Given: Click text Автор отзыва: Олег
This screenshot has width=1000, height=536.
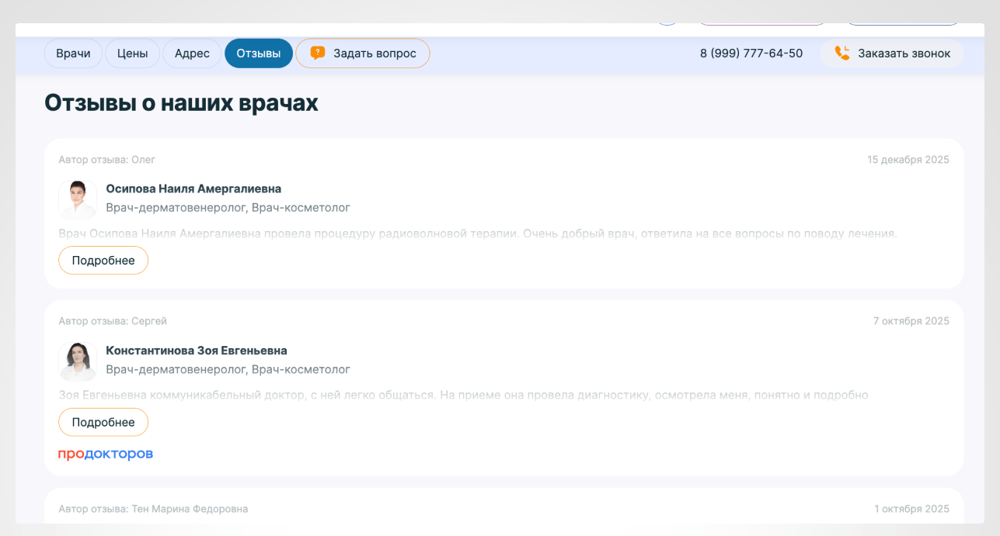Looking at the screenshot, I should (x=107, y=160).
